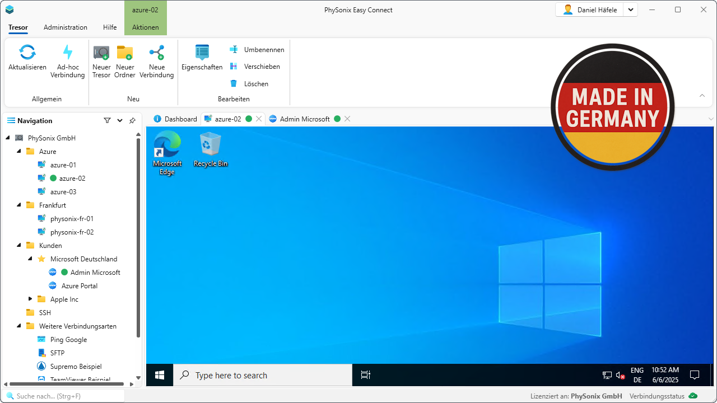Screen dimensions: 717x403
Task: Click the PhySonix app logo icon
Action: click(10, 10)
